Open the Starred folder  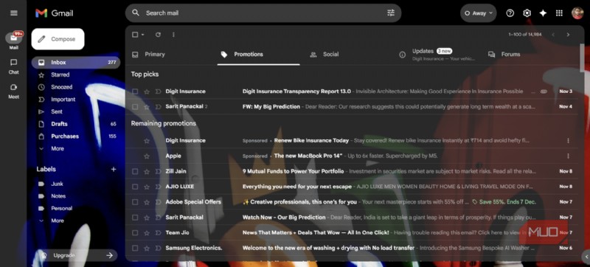[x=76, y=74]
